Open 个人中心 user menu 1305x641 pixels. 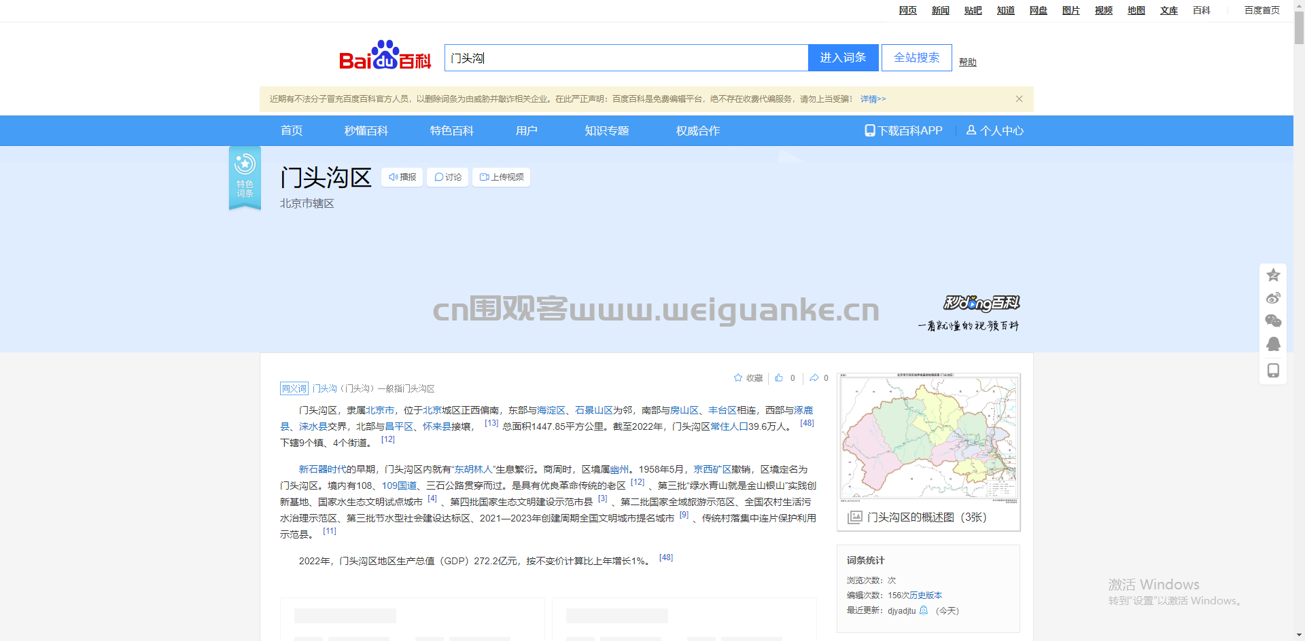click(995, 130)
